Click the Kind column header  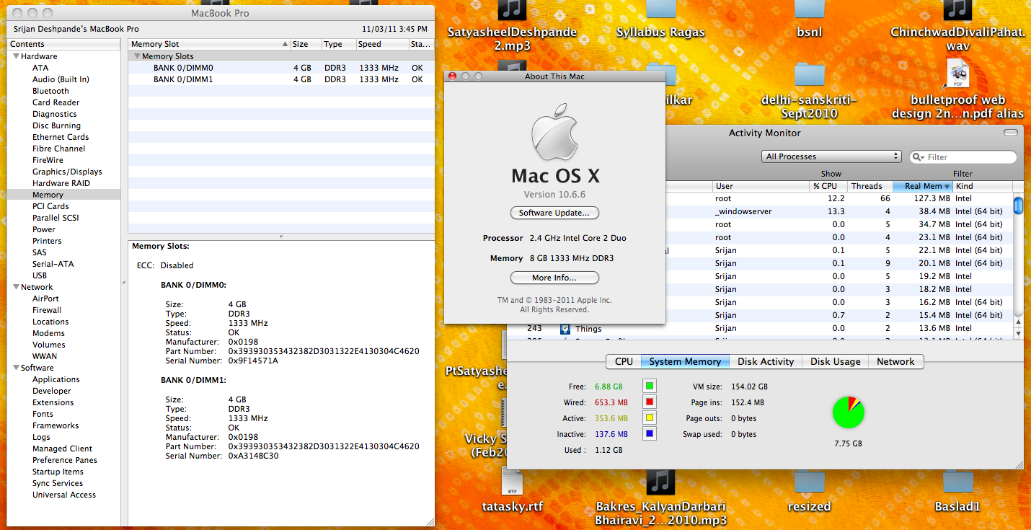[982, 186]
